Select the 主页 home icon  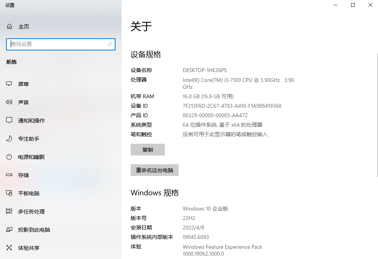[x=9, y=27]
